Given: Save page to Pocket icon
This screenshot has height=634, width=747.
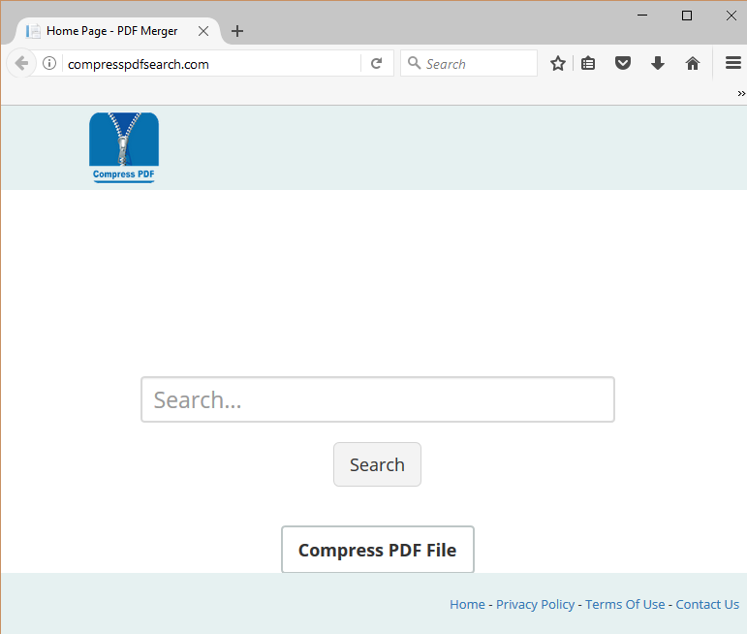Looking at the screenshot, I should pos(623,63).
